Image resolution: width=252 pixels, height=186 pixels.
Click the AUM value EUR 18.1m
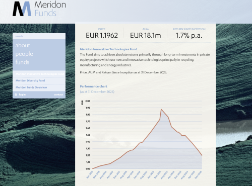click(146, 35)
